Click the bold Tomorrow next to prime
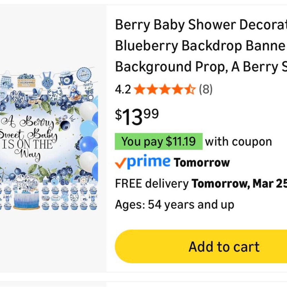The height and width of the screenshot is (287, 287). (x=202, y=162)
